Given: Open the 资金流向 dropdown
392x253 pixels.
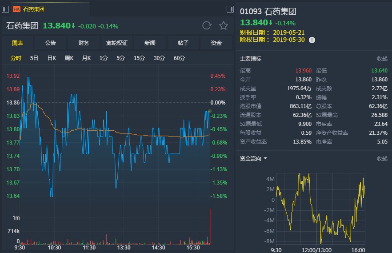Looking at the screenshot, I should coord(253,158).
